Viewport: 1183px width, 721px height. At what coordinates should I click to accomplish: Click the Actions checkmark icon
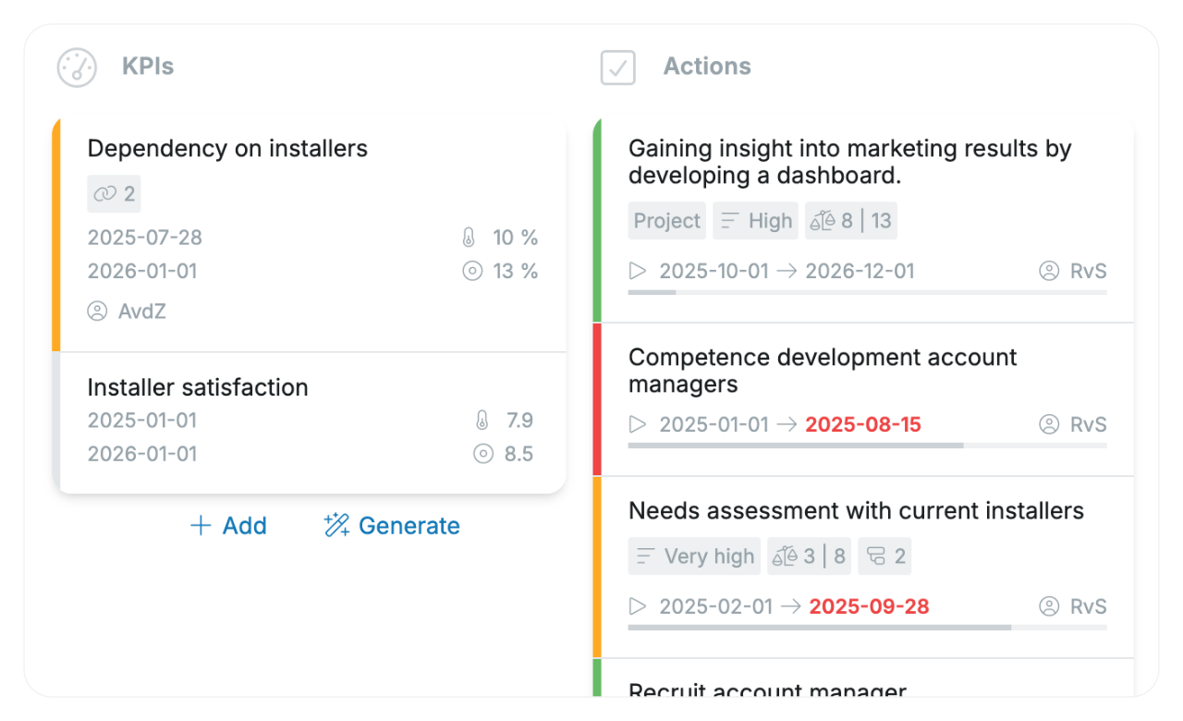pos(617,67)
